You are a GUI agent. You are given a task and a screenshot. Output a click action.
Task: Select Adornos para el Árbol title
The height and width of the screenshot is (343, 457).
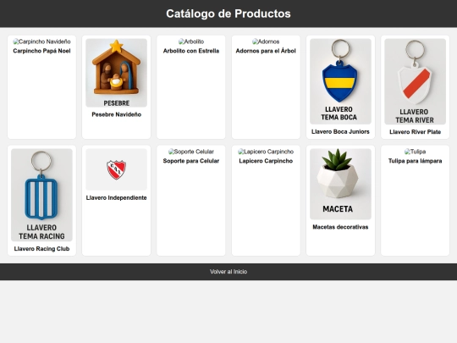coord(266,51)
